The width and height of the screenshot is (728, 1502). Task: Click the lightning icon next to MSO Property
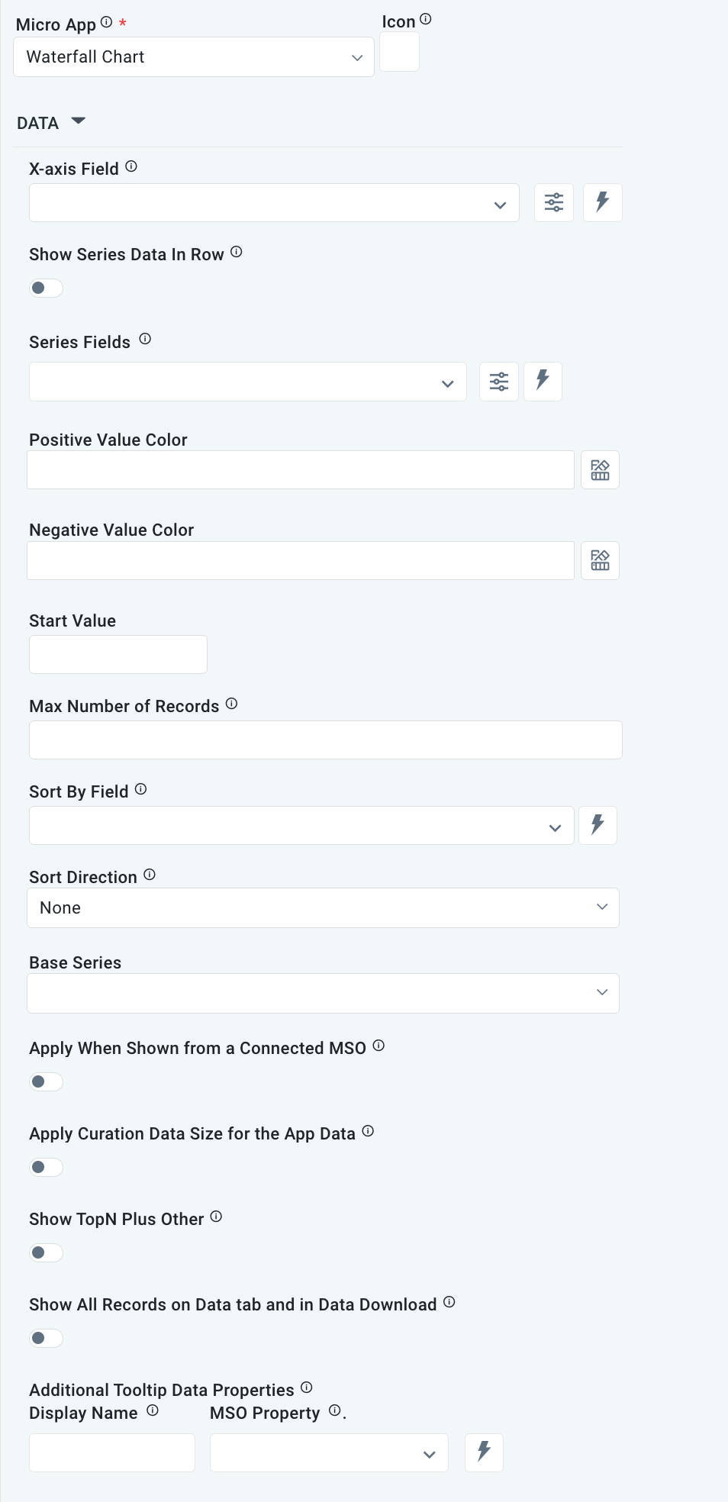485,1452
